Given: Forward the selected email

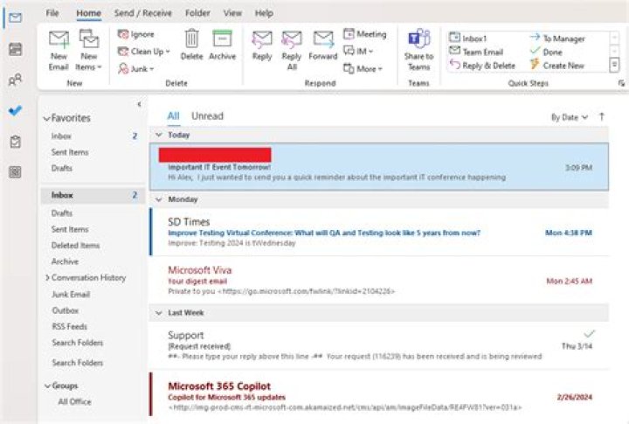Looking at the screenshot, I should [322, 40].
